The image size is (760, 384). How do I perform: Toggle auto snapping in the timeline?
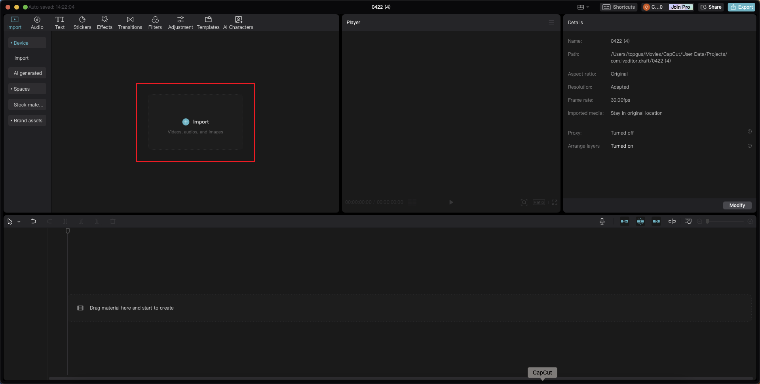point(640,221)
